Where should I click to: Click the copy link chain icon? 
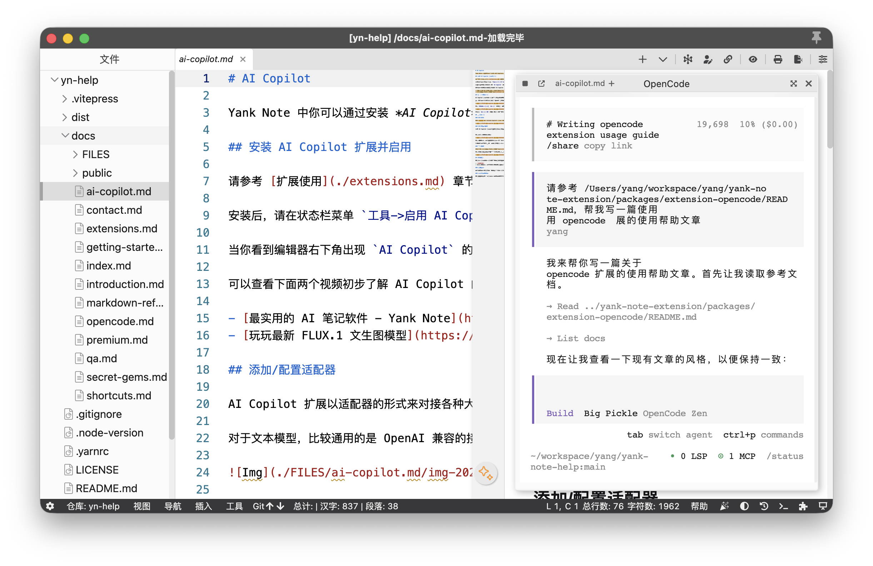tap(728, 59)
